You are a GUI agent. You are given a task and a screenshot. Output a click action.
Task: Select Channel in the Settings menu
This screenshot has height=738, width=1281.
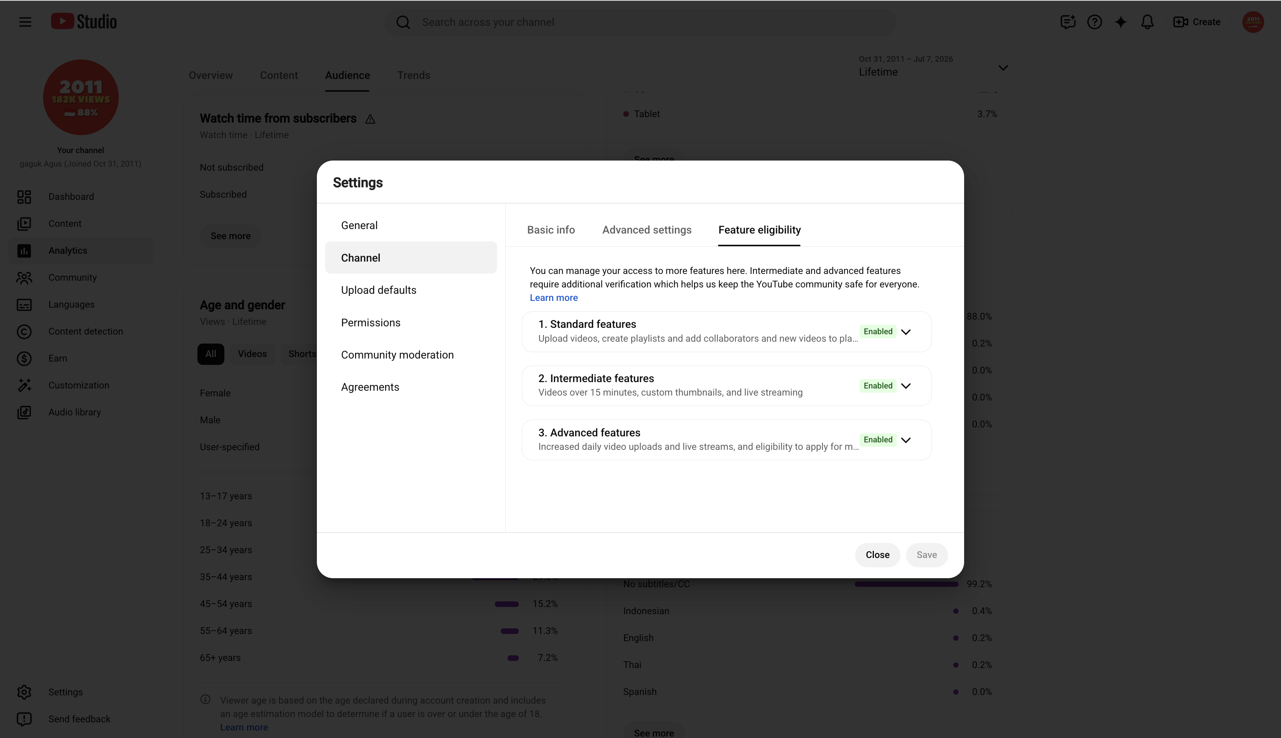411,257
